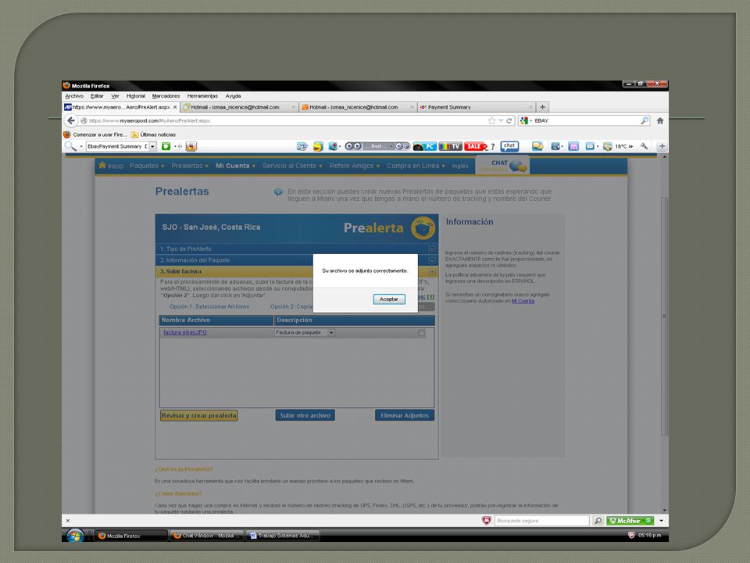The height and width of the screenshot is (563, 750).
Task: Click the McAfee tray icon in taskbar
Action: click(631, 535)
